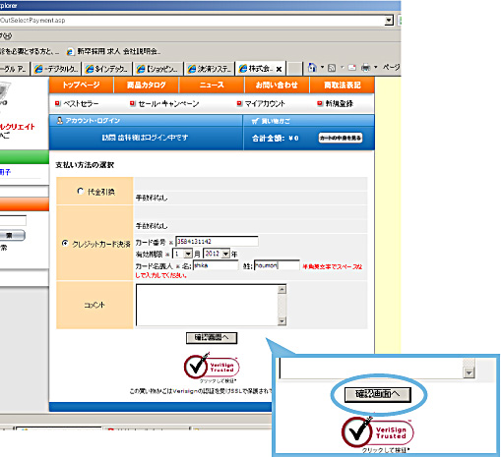Click the shopping cart icon in the blue bar
The width and height of the screenshot is (501, 457).
click(x=255, y=121)
